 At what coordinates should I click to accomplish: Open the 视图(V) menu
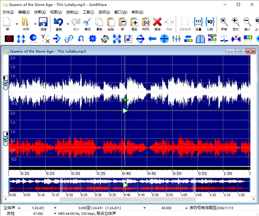pos(56,12)
